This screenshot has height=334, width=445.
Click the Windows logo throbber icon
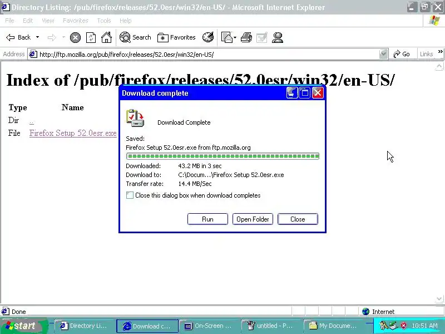pyautogui.click(x=434, y=21)
